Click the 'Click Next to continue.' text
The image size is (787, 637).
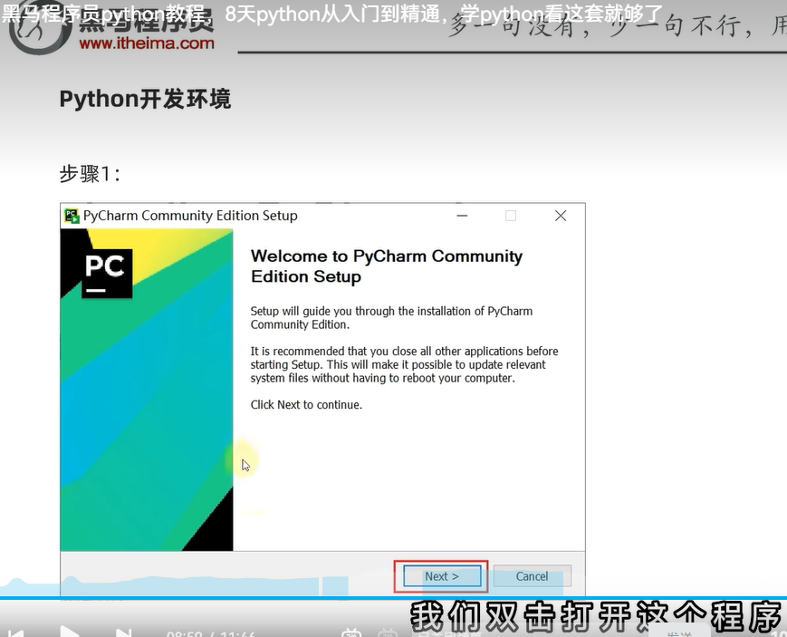click(x=306, y=405)
